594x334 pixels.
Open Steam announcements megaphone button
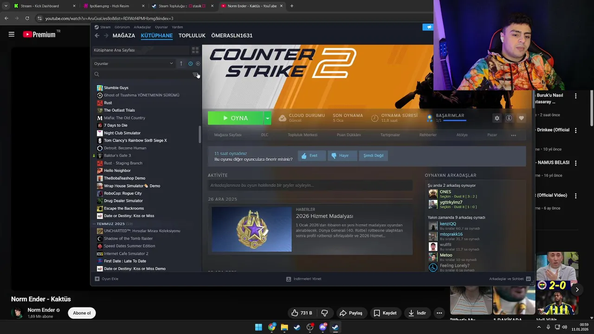coord(428,27)
